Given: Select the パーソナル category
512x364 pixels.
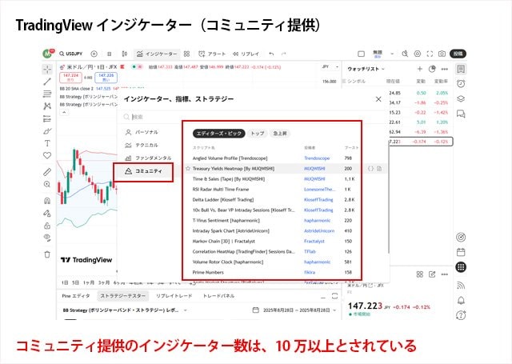Looking at the screenshot, I should (146, 132).
